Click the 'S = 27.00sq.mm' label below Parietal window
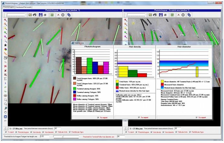Image resolution: width=224 pixels, height=143 pixels. [16, 128]
